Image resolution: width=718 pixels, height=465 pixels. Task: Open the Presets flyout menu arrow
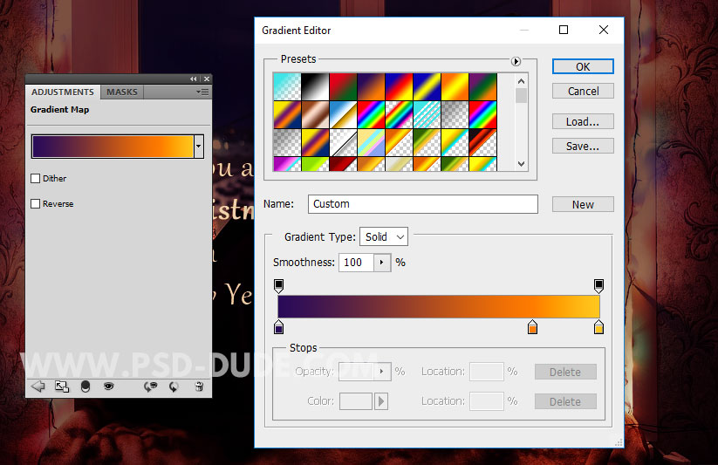tap(516, 61)
